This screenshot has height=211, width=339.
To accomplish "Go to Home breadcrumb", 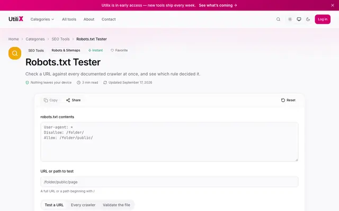I will tap(14, 39).
